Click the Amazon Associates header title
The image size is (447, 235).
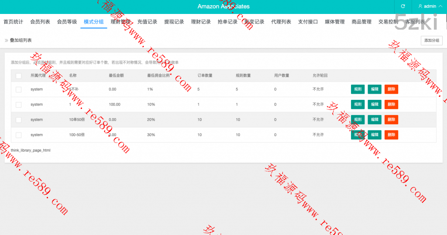coord(223,7)
